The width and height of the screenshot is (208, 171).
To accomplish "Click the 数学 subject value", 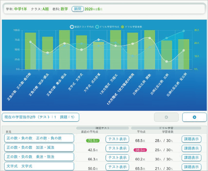I will [64, 9].
